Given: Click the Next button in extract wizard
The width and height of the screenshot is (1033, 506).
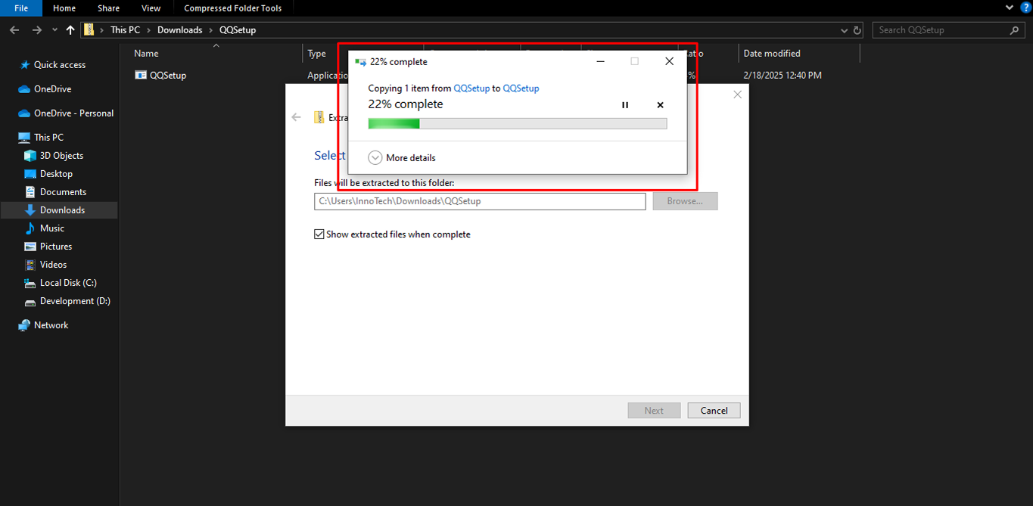Looking at the screenshot, I should point(654,411).
